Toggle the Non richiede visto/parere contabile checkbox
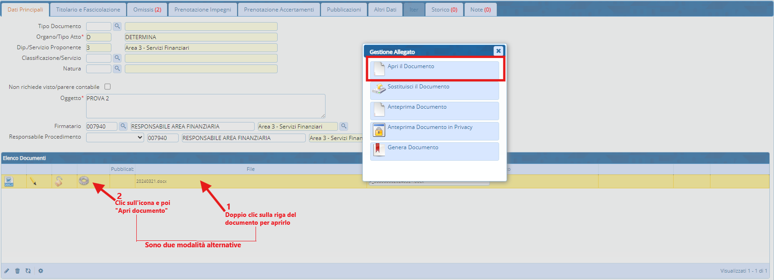The width and height of the screenshot is (774, 280). tap(107, 87)
